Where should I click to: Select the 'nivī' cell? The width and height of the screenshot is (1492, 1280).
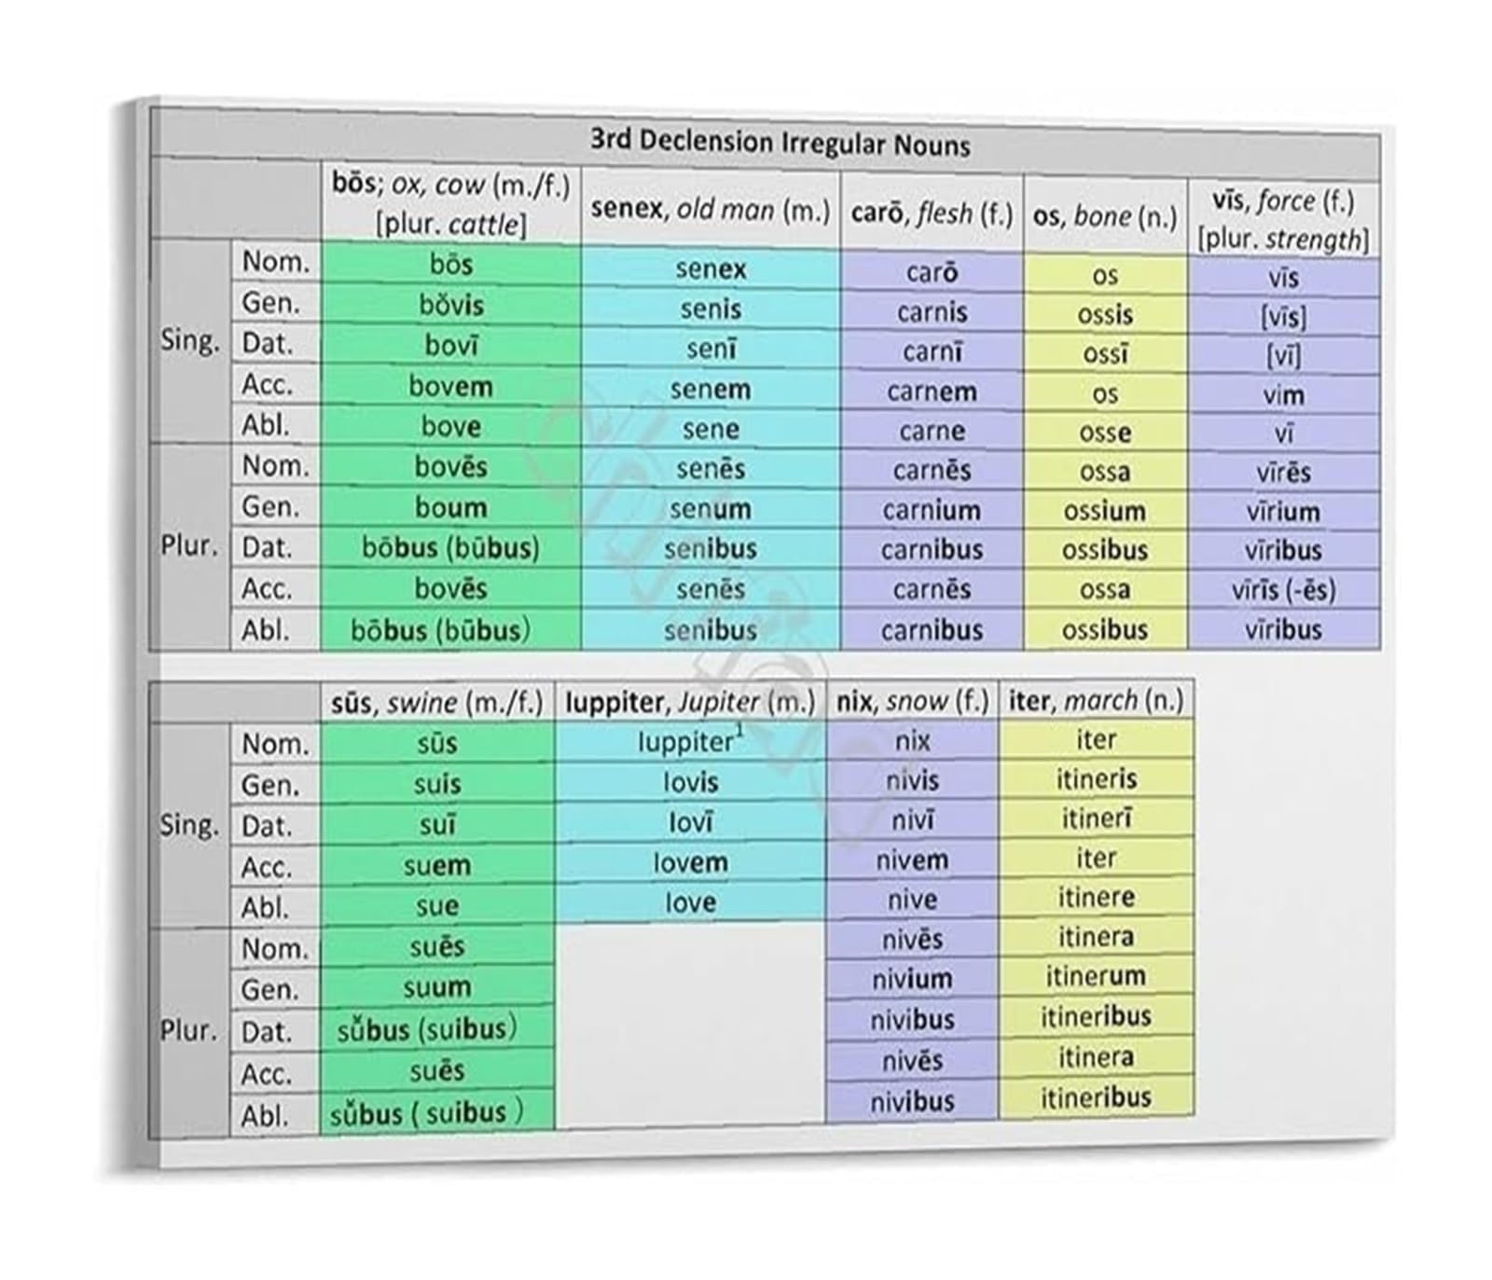pyautogui.click(x=912, y=820)
